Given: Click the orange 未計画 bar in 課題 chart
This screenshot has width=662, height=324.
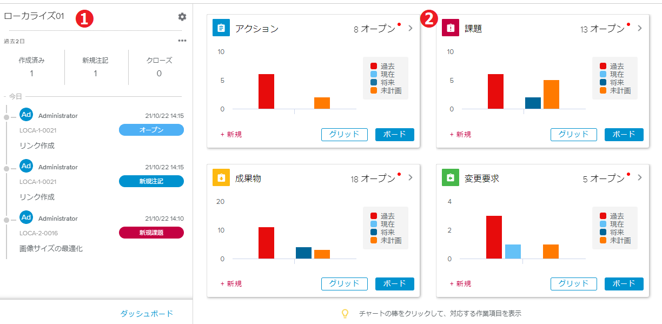Looking at the screenshot, I should coord(551,95).
